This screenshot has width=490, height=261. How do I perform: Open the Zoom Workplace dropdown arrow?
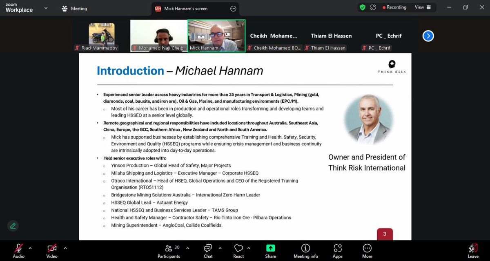pos(46,8)
